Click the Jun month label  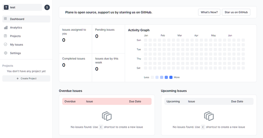click(x=230, y=35)
